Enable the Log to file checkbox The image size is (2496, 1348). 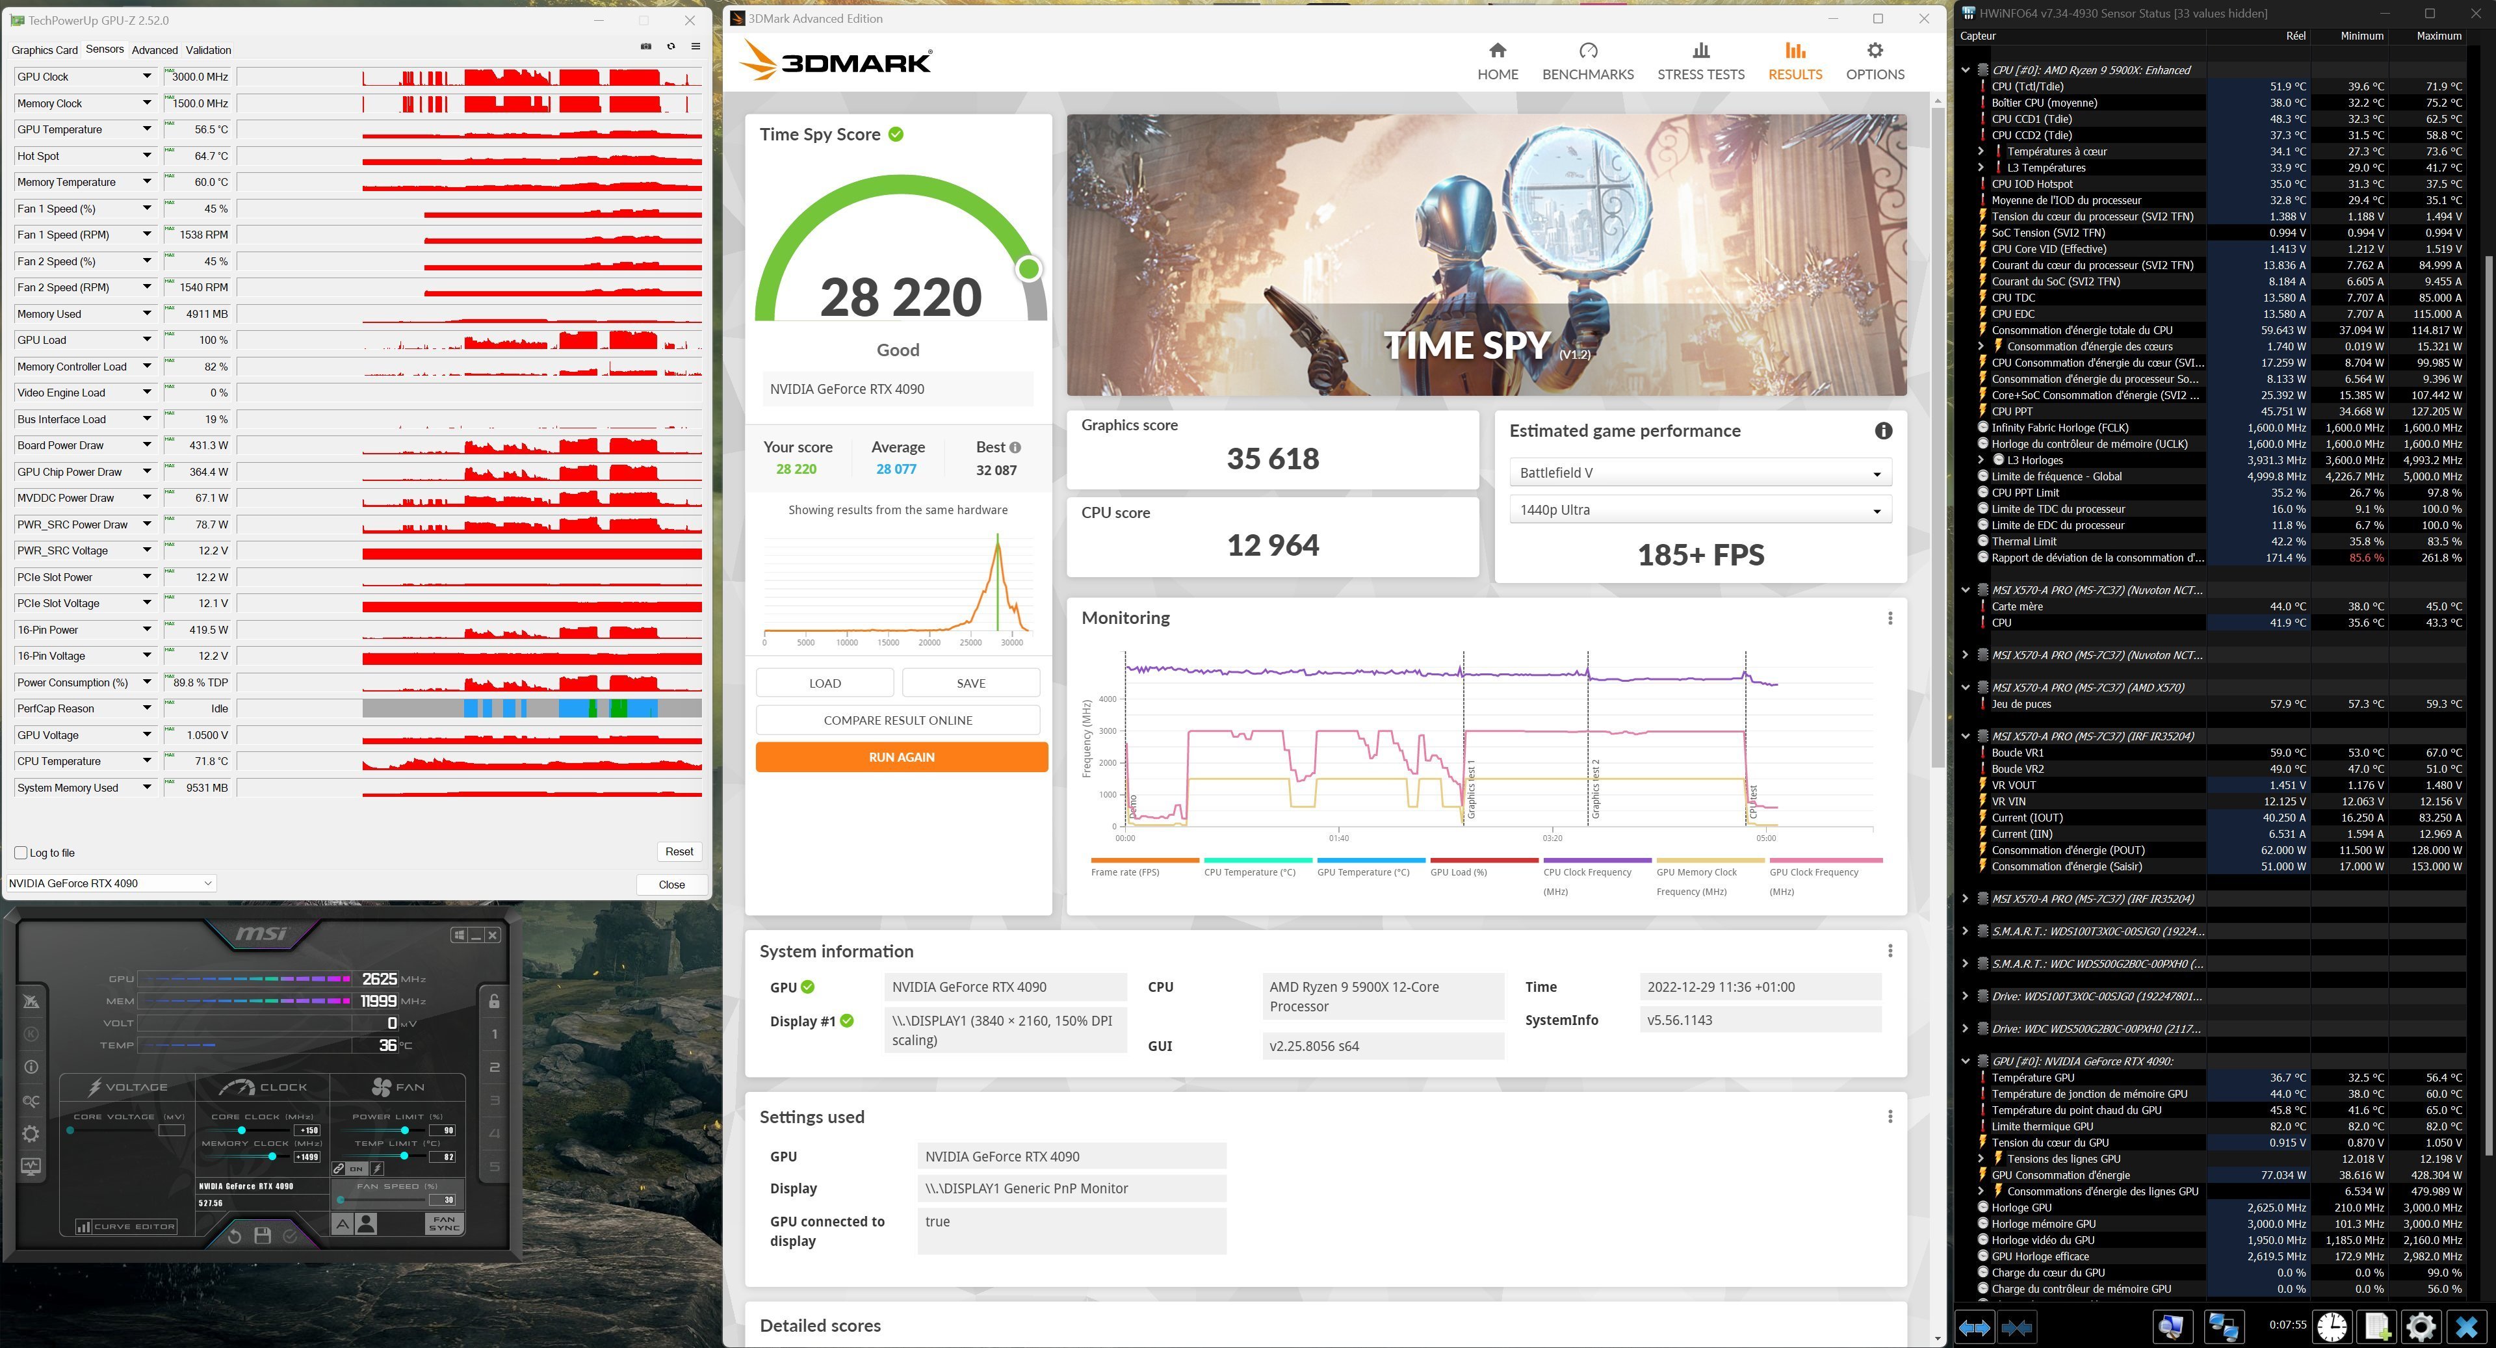[x=21, y=853]
